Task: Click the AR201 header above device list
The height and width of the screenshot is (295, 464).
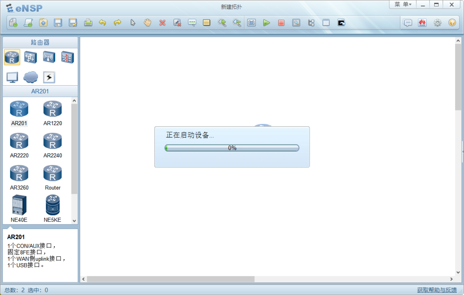Action: click(x=40, y=91)
